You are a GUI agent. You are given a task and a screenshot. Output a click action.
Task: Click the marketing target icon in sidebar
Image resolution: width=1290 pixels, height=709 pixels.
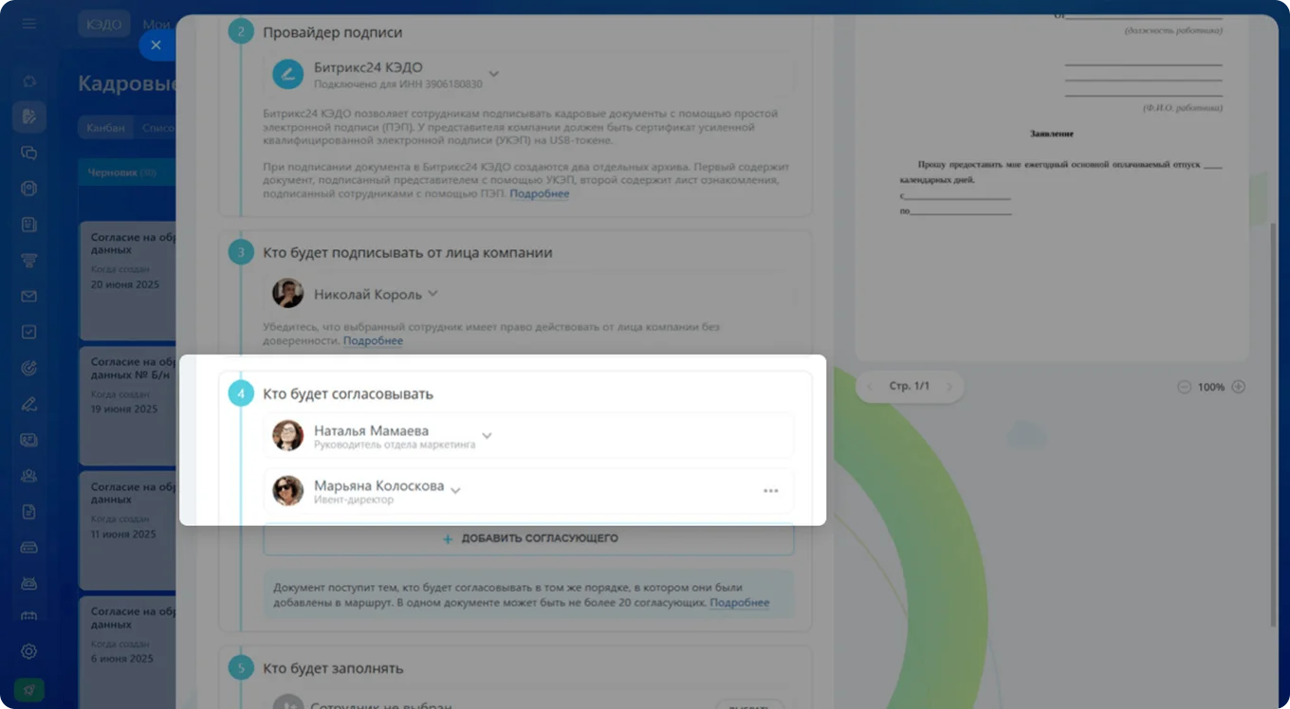point(28,367)
